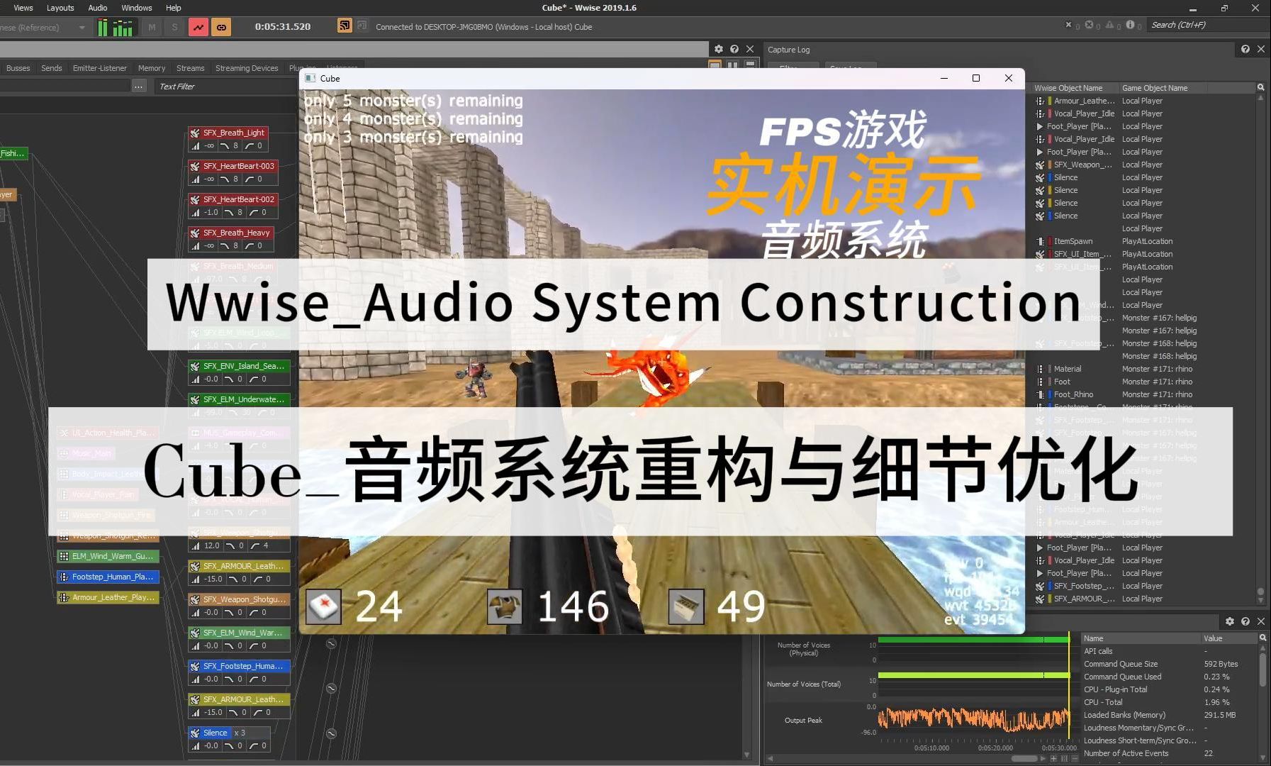1271x766 pixels.
Task: Click the yellow time cursor in the graph
Action: [x=1069, y=687]
